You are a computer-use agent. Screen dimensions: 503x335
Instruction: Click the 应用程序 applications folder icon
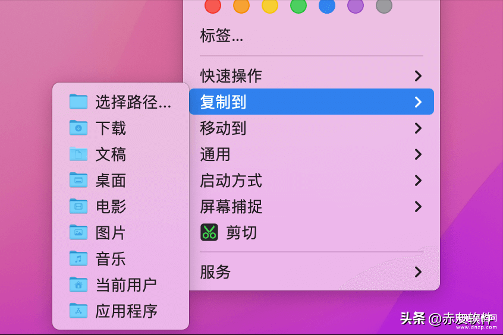point(78,311)
